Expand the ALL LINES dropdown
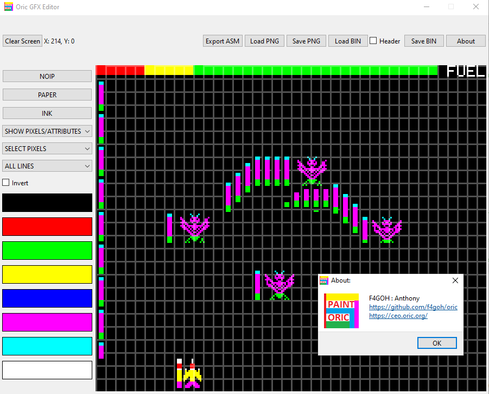The image size is (489, 394). coord(47,166)
